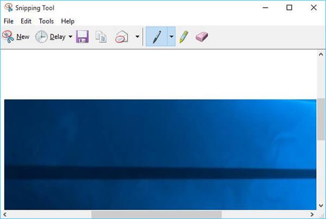Image resolution: width=326 pixels, height=219 pixels.
Task: Click the Snipping Tool title bar icon
Action: coord(8,8)
